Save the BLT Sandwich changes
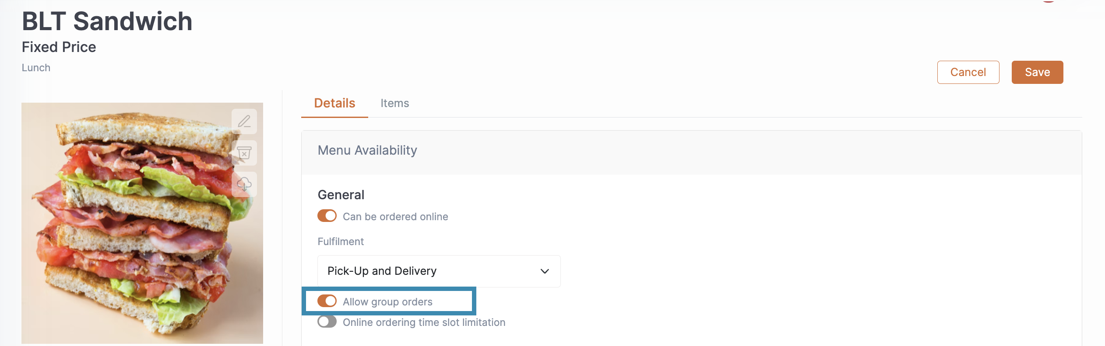Image resolution: width=1105 pixels, height=346 pixels. point(1037,72)
